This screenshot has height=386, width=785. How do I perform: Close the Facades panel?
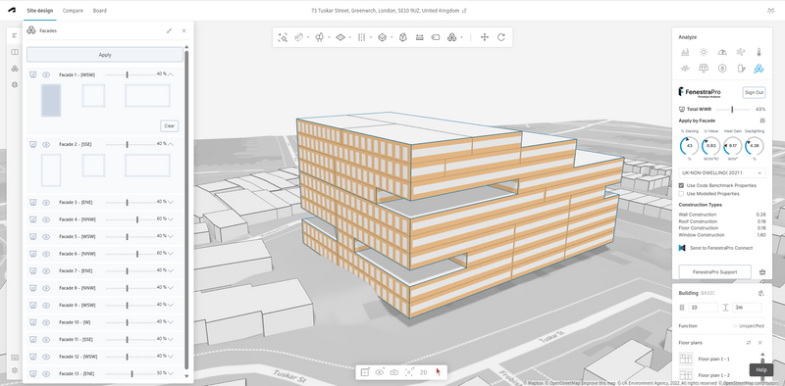point(183,31)
